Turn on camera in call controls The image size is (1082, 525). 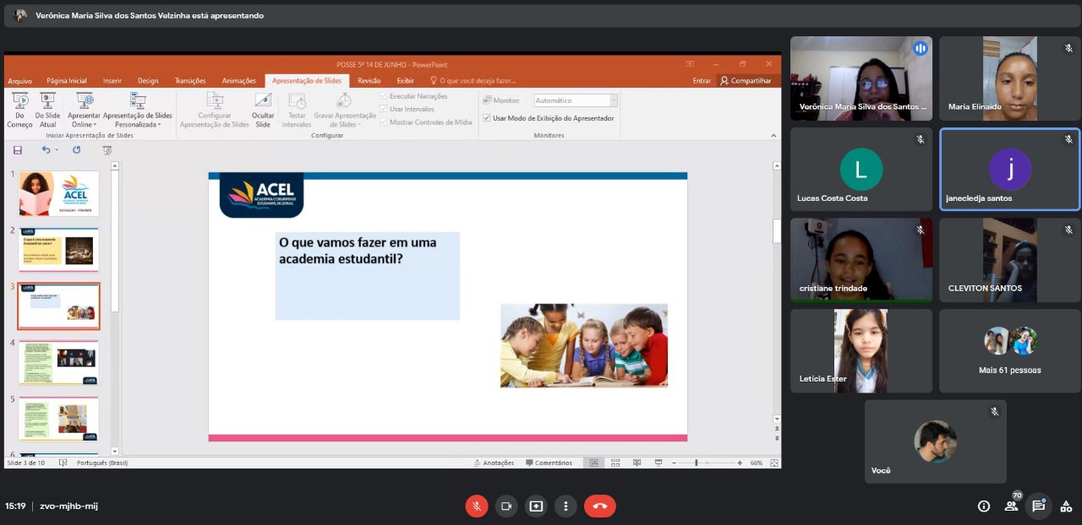coord(506,506)
